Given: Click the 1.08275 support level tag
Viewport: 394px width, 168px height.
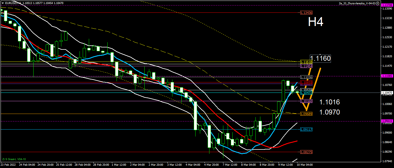Looking at the screenshot, I should click(306, 152).
